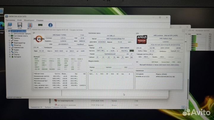Click the PBO макс. row in CPU table
Image resolution: width=214 pixels, height=120 pixels.
(60, 83)
